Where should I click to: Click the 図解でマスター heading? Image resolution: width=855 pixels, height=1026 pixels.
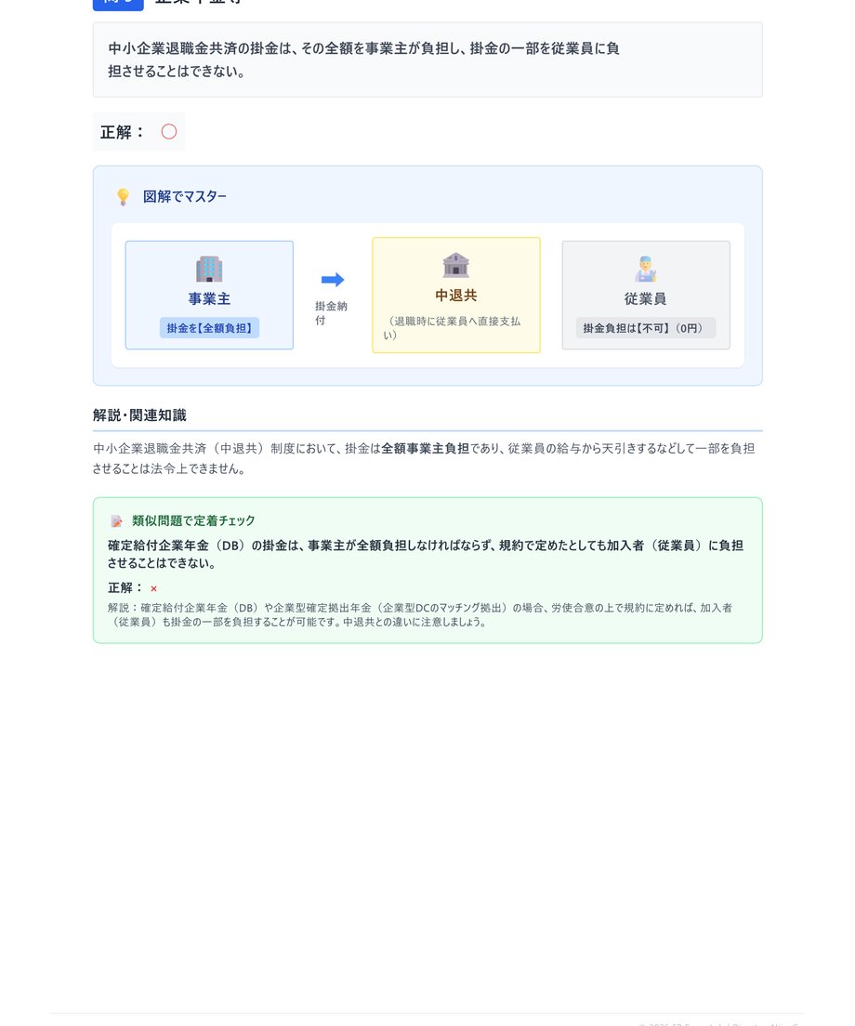pos(185,197)
